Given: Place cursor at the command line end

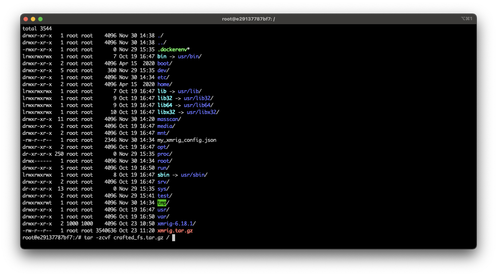Looking at the screenshot, I should (174, 238).
